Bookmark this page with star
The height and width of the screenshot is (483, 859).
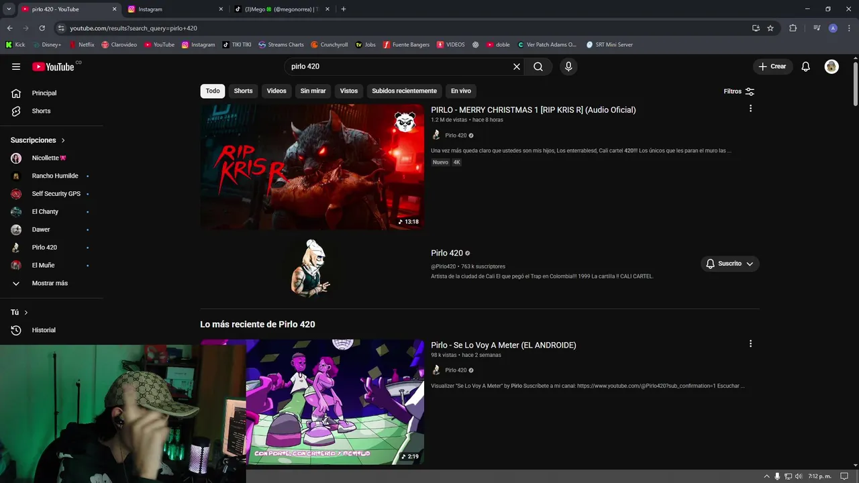770,28
